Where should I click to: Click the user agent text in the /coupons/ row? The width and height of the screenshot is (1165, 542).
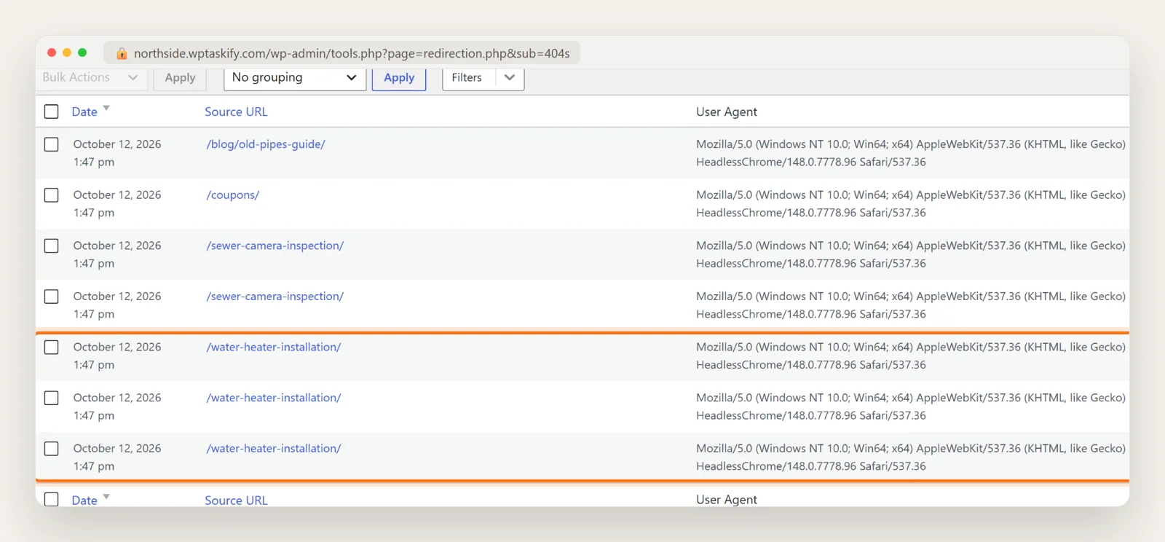pos(911,204)
